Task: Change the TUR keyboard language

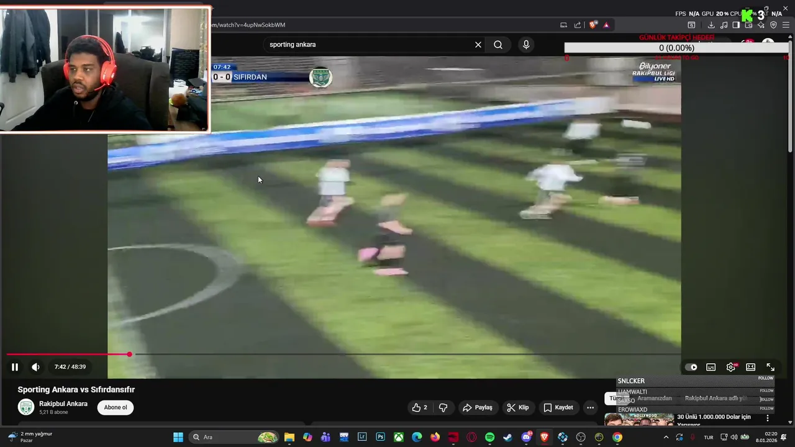Action: click(x=709, y=437)
